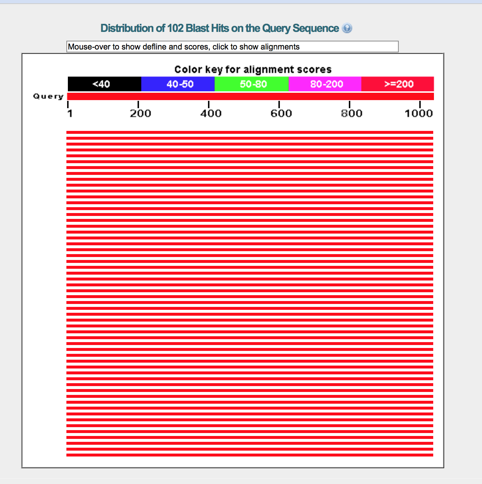Click the 'Color key for alignment scores' title
Screen dimensions: 482x484
(253, 69)
